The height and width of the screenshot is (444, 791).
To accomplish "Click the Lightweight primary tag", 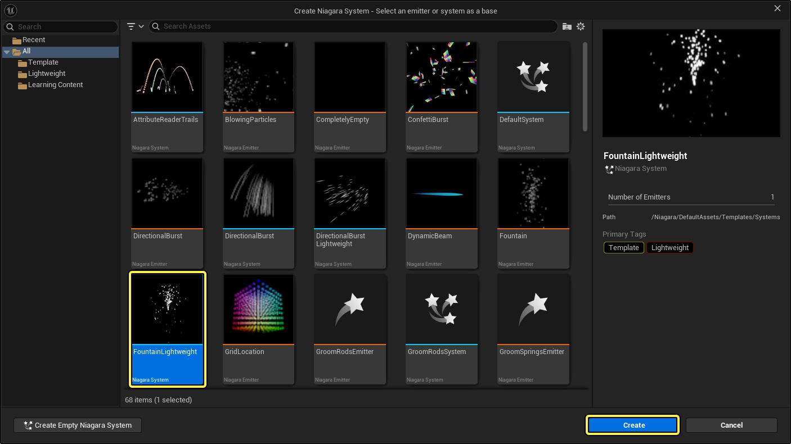I will point(669,248).
